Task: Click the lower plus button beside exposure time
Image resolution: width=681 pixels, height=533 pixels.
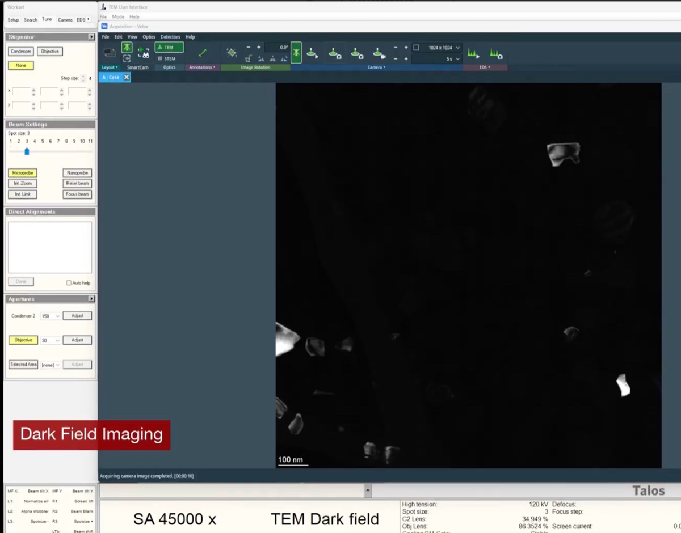Action: click(406, 58)
